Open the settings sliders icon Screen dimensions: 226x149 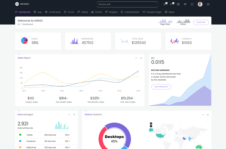click(208, 4)
